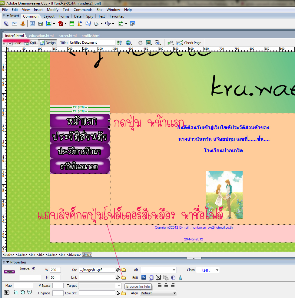Viewport: 295px width, 298px height.
Task: Collapse the Insert bar triangle
Action: [x=8, y=16]
